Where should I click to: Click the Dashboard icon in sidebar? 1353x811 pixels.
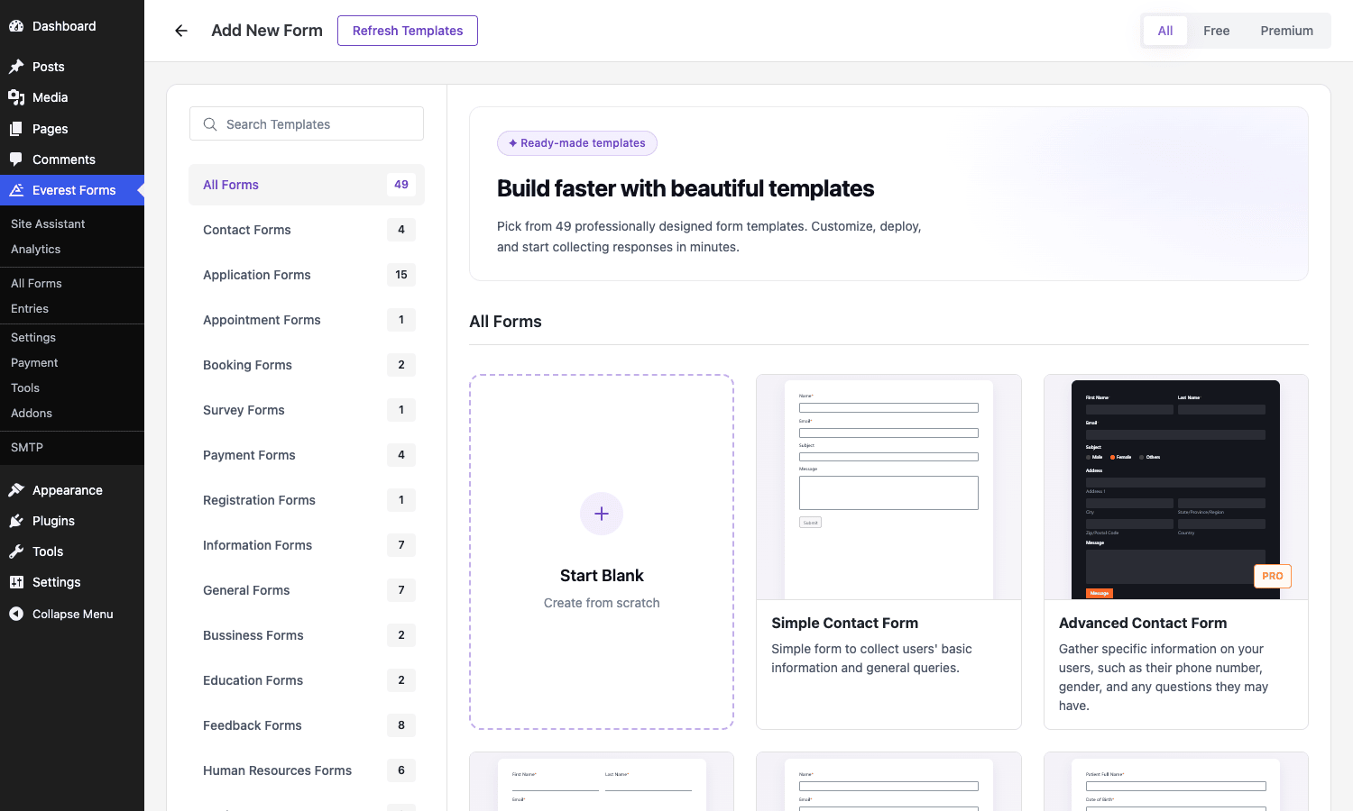(16, 26)
